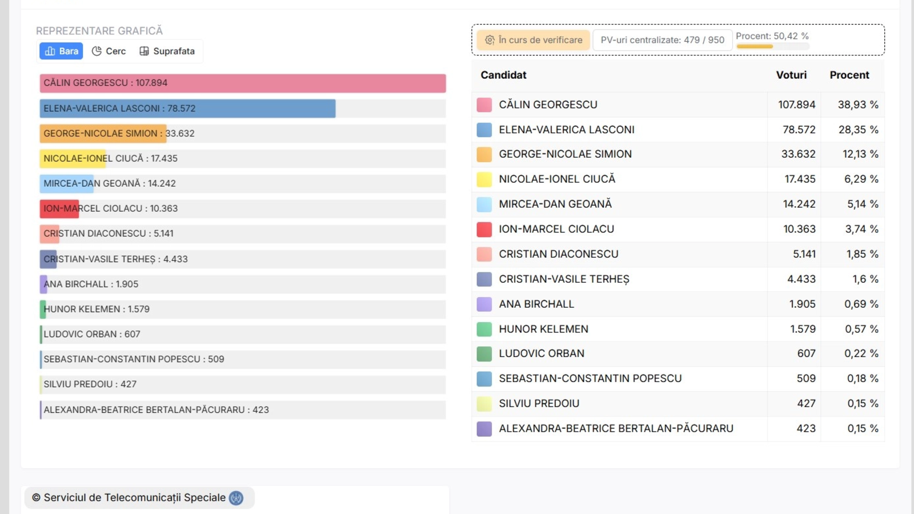Viewport: 914px width, 514px height.
Task: Switch to the Suprafata chart view
Action: (167, 51)
